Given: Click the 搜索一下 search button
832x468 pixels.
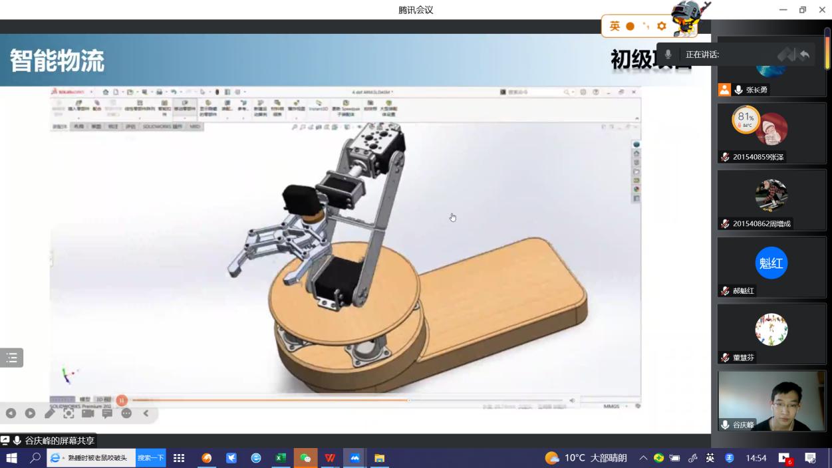Looking at the screenshot, I should coord(150,458).
